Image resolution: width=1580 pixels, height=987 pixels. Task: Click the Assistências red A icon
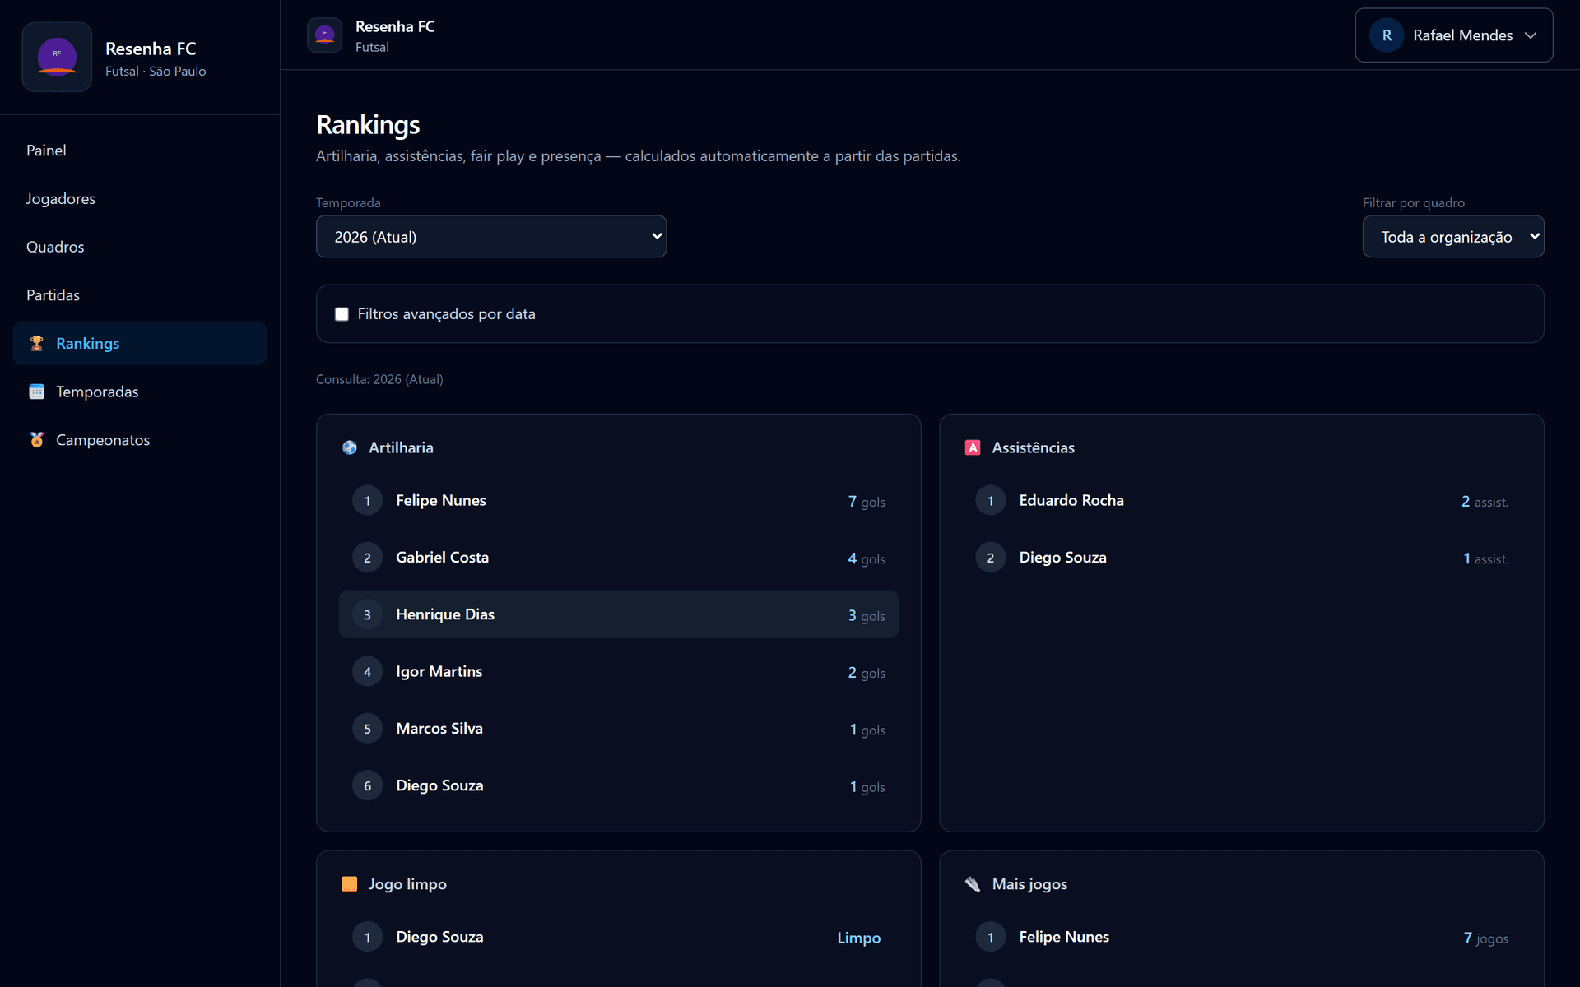pos(973,447)
